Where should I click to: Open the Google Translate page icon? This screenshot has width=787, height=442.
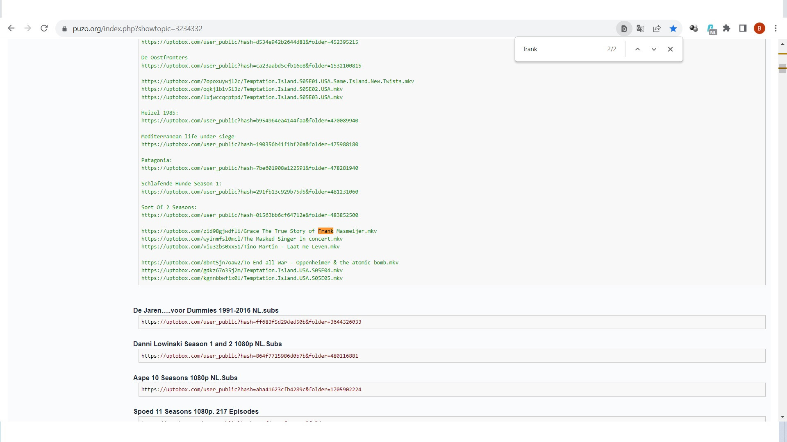pyautogui.click(x=640, y=28)
